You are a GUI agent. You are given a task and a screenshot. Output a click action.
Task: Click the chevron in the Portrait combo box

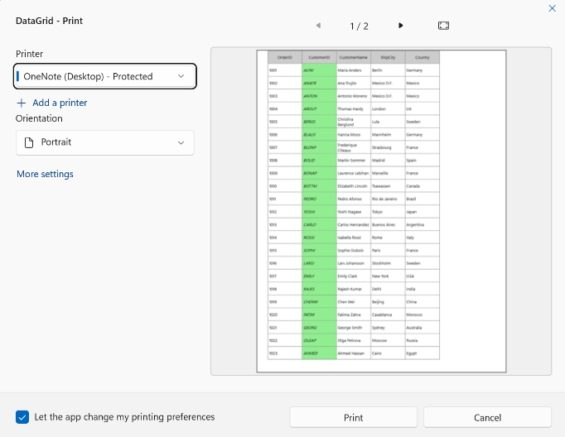pyautogui.click(x=181, y=143)
